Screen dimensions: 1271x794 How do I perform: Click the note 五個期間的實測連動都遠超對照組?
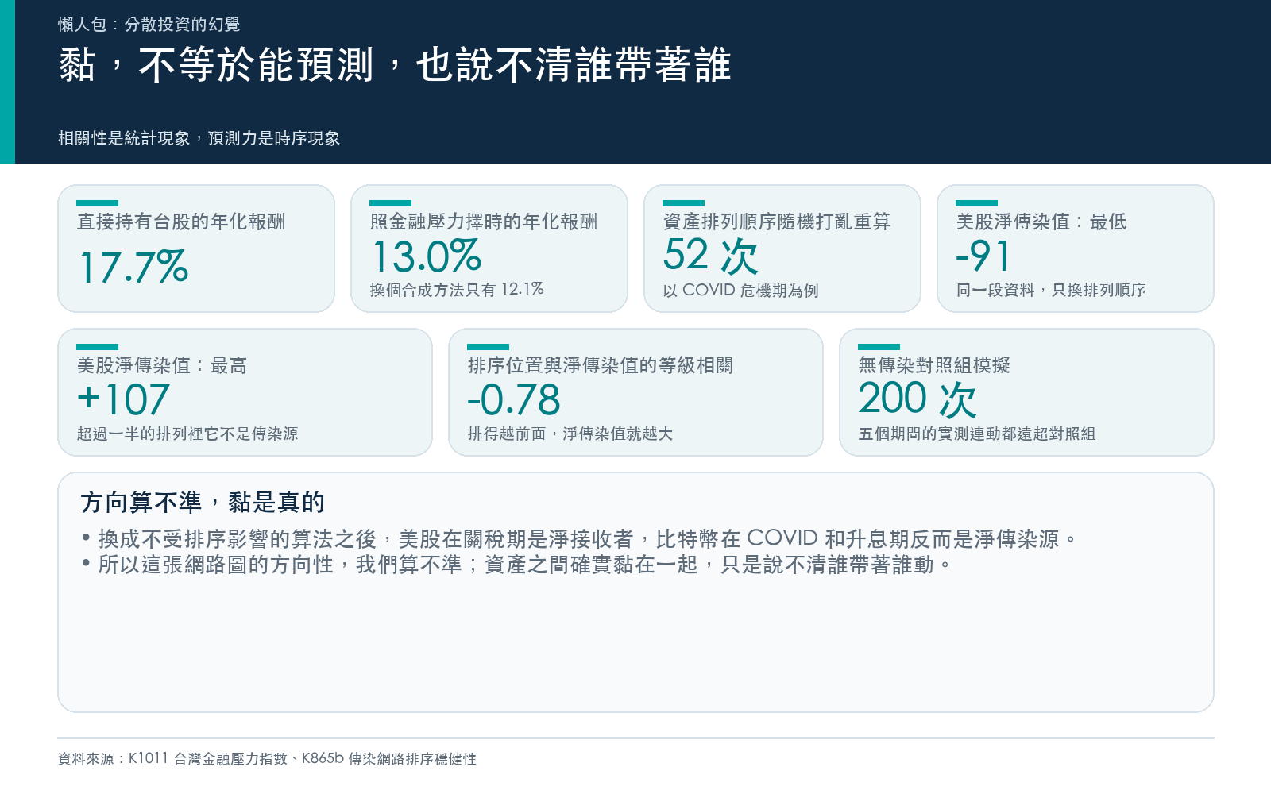coord(977,434)
